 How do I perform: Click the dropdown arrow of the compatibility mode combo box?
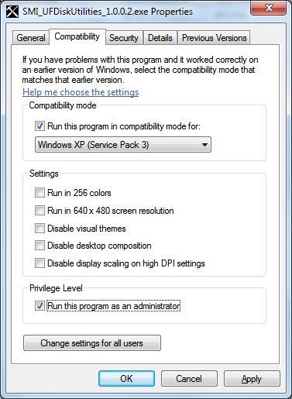coord(204,145)
